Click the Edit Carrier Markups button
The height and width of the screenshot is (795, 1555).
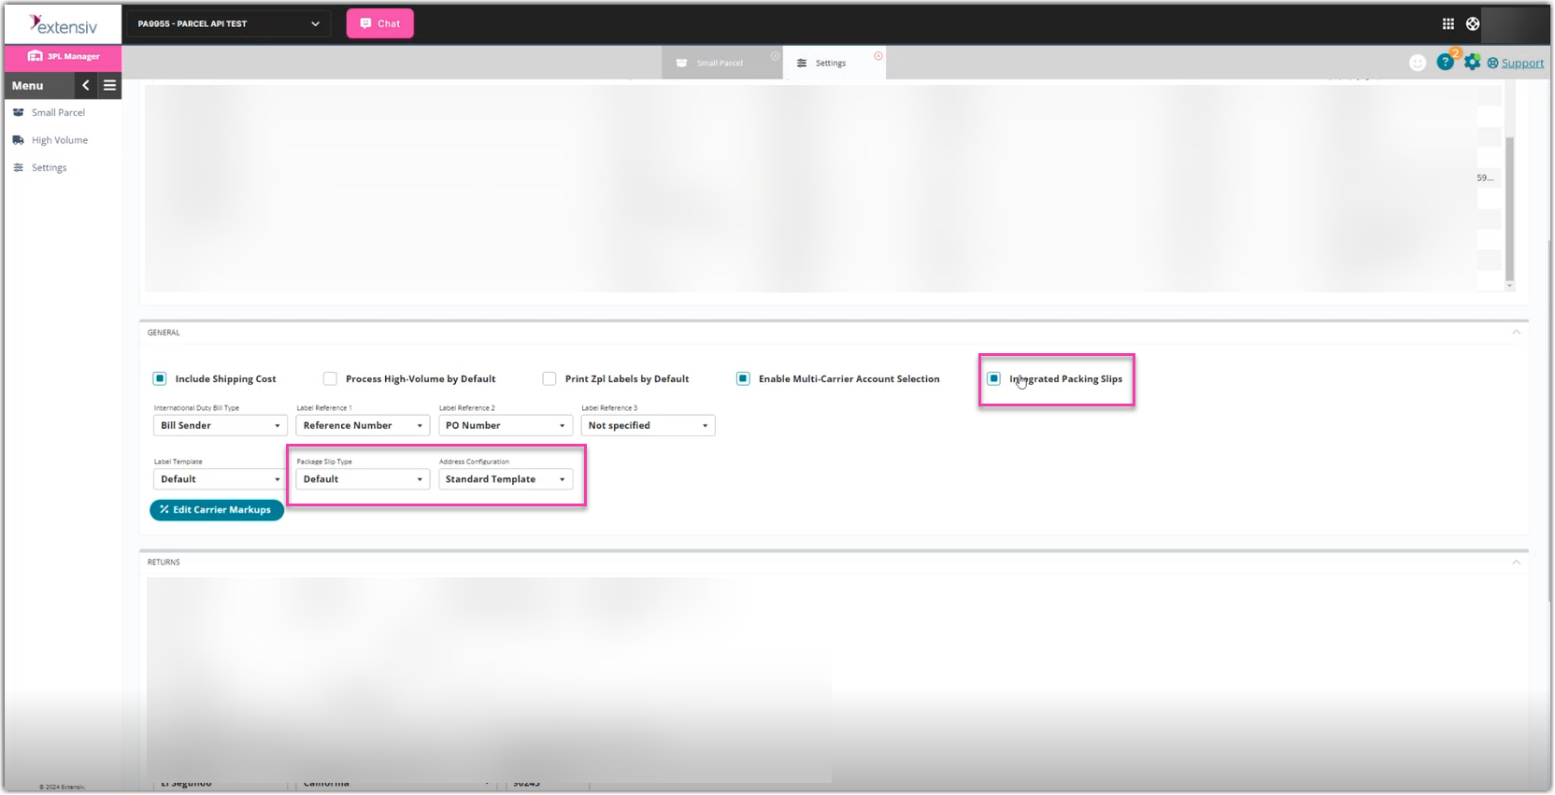pyautogui.click(x=217, y=510)
